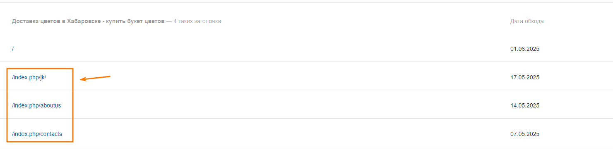Open the /index.php/jk/ link
Viewport: 613px width, 150px height.
coord(29,77)
